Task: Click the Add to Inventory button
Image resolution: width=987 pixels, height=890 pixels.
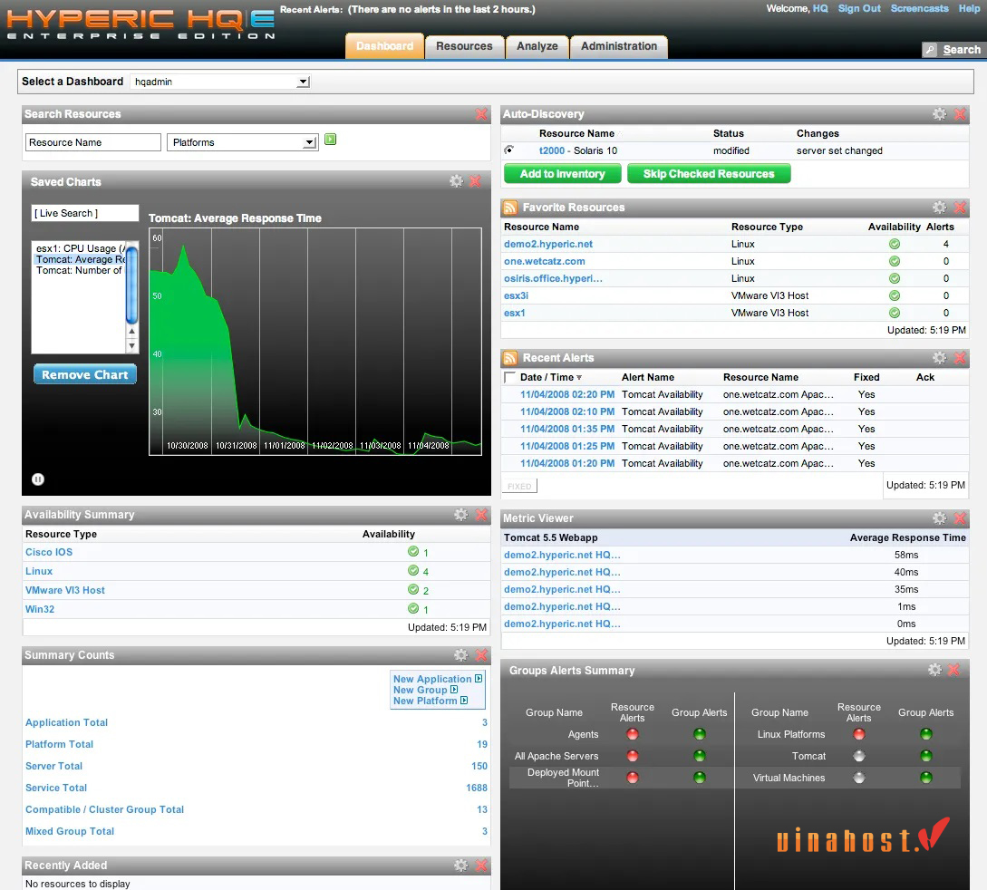Action: pos(562,174)
